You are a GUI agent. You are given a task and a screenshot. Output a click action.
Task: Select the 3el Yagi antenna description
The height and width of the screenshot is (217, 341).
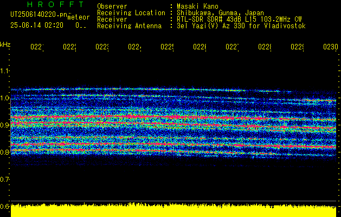241,26
